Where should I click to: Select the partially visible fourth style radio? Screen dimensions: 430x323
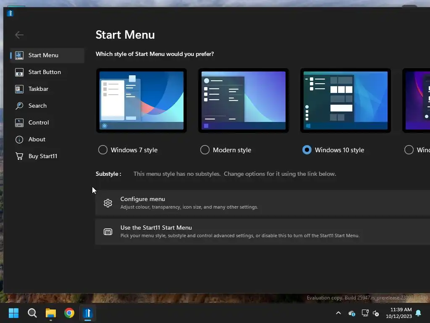click(409, 150)
